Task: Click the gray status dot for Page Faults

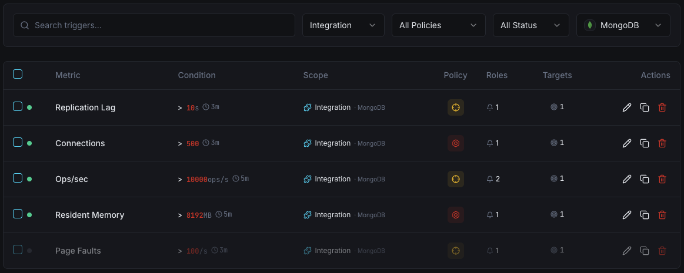Action: coord(29,251)
